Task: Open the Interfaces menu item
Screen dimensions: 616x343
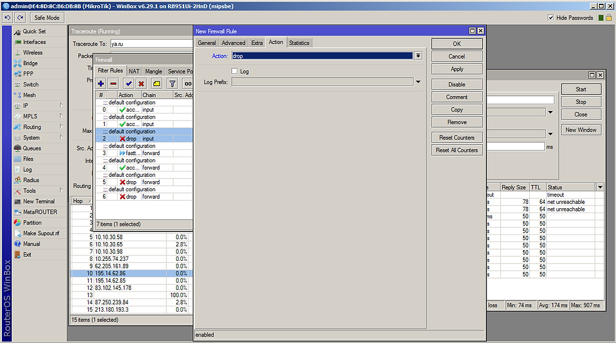Action: 34,42
